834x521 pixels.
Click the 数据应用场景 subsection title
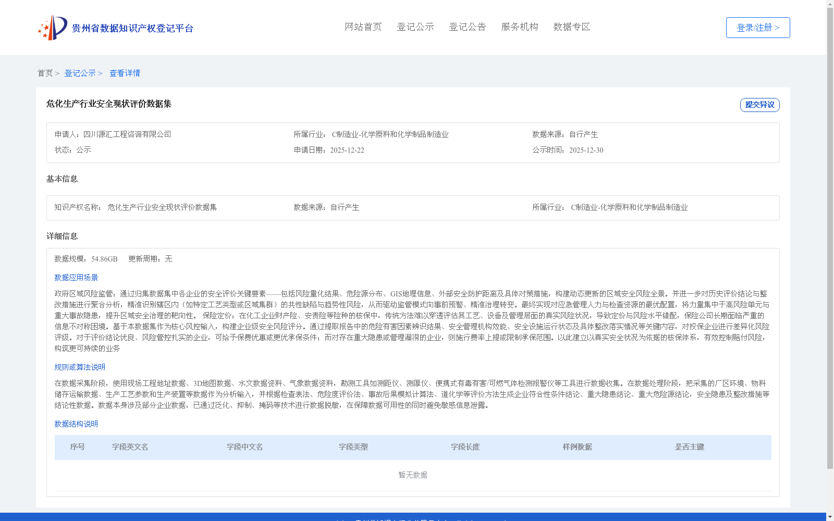[76, 278]
